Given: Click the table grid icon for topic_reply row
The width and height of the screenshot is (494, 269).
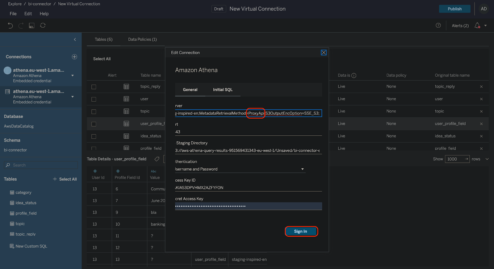Looking at the screenshot, I should [x=126, y=87].
